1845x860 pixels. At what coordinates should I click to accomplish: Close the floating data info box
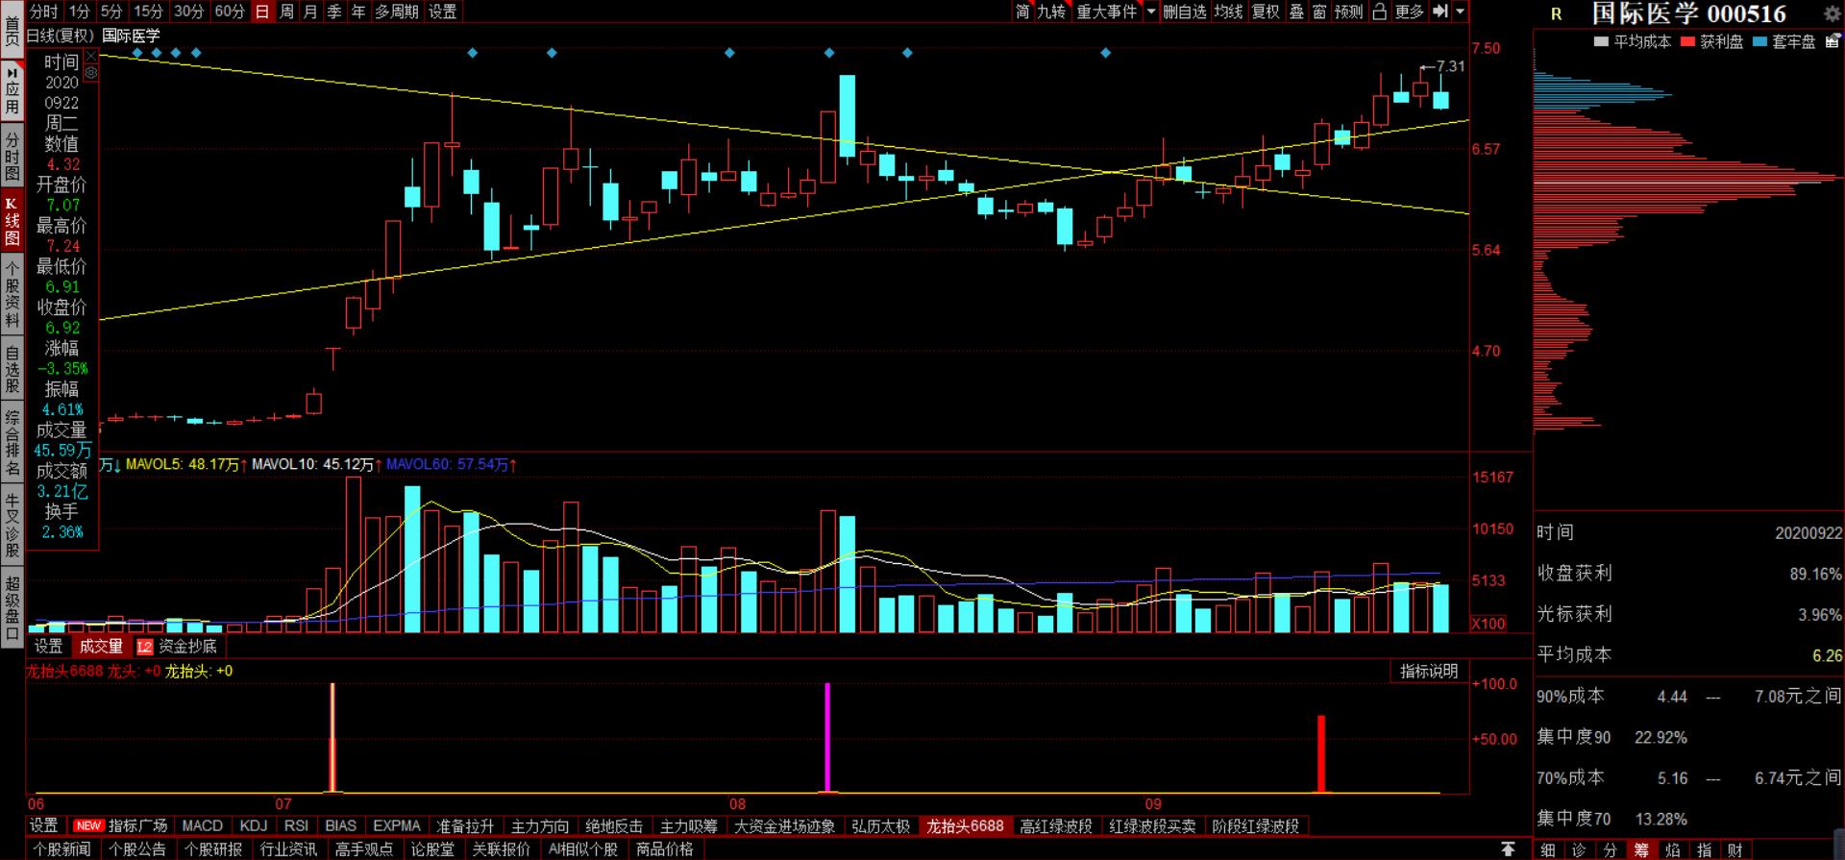tap(91, 57)
